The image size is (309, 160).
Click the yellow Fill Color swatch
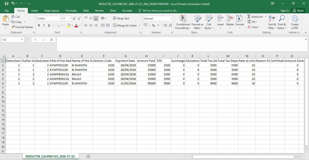(x=69, y=25)
